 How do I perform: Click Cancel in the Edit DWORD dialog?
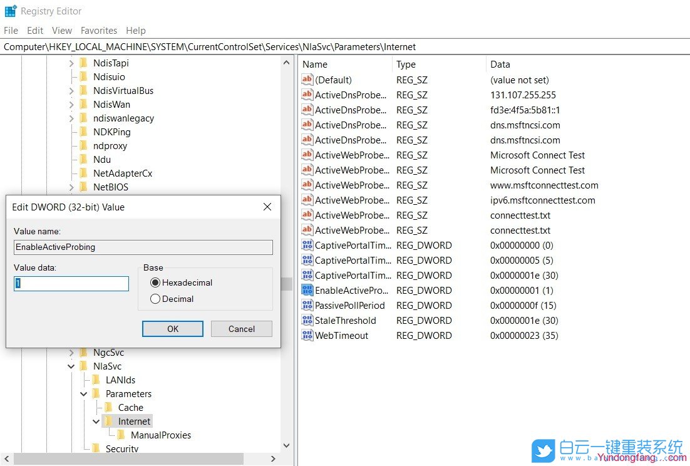pos(242,329)
